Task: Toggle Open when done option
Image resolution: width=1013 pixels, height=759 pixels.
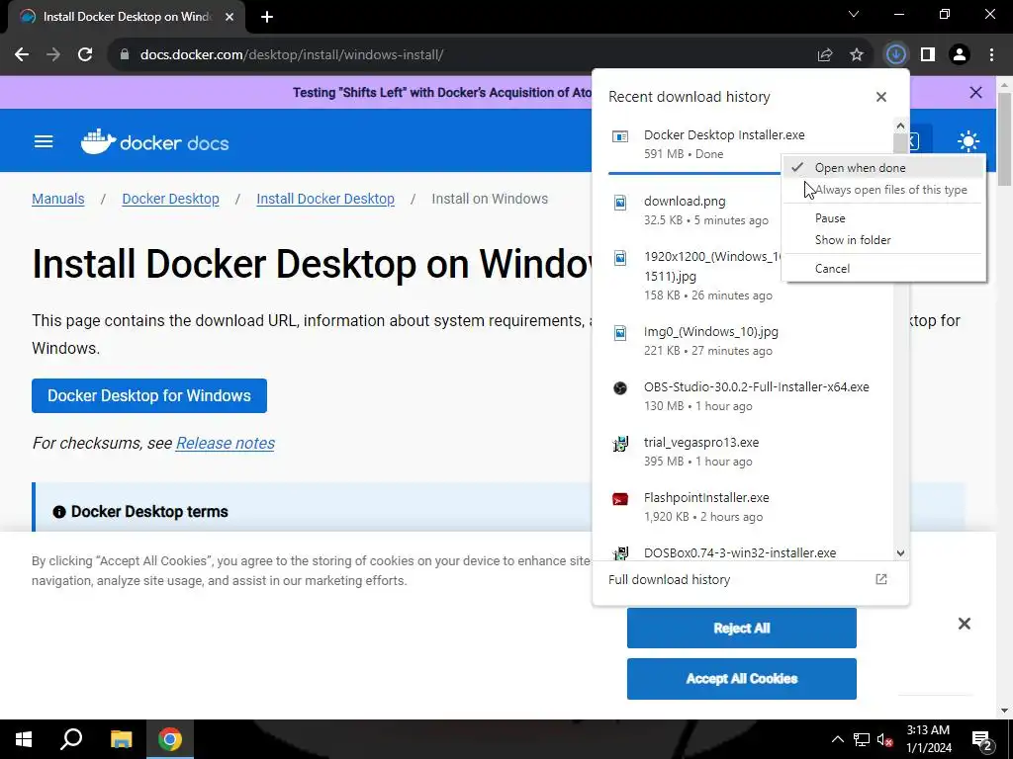Action: click(x=883, y=168)
